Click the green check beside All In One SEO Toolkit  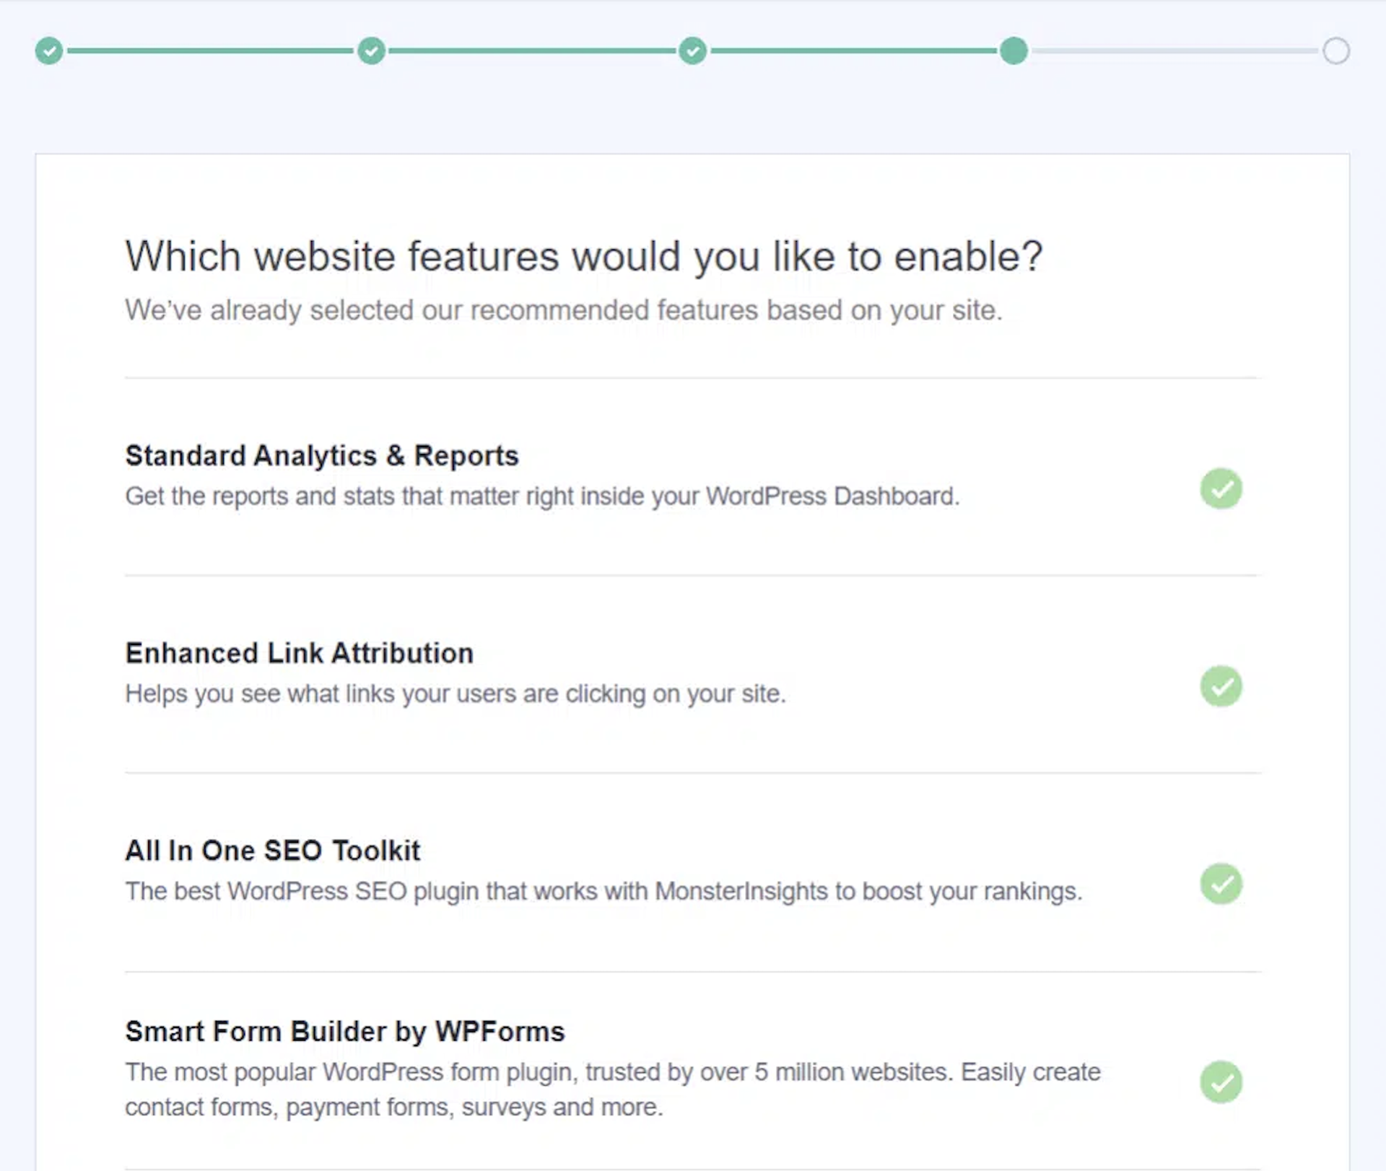[1220, 884]
